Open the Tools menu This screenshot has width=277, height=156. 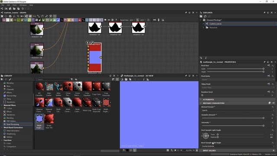click(14, 5)
